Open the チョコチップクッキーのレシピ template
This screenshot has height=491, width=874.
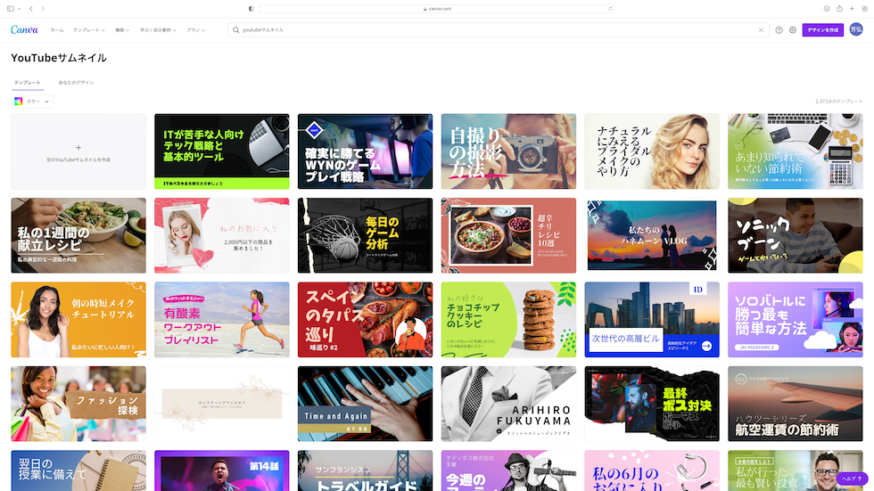(508, 320)
